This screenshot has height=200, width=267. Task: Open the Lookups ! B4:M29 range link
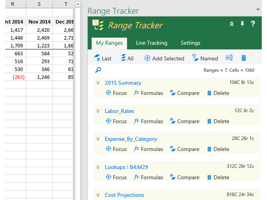click(x=126, y=167)
